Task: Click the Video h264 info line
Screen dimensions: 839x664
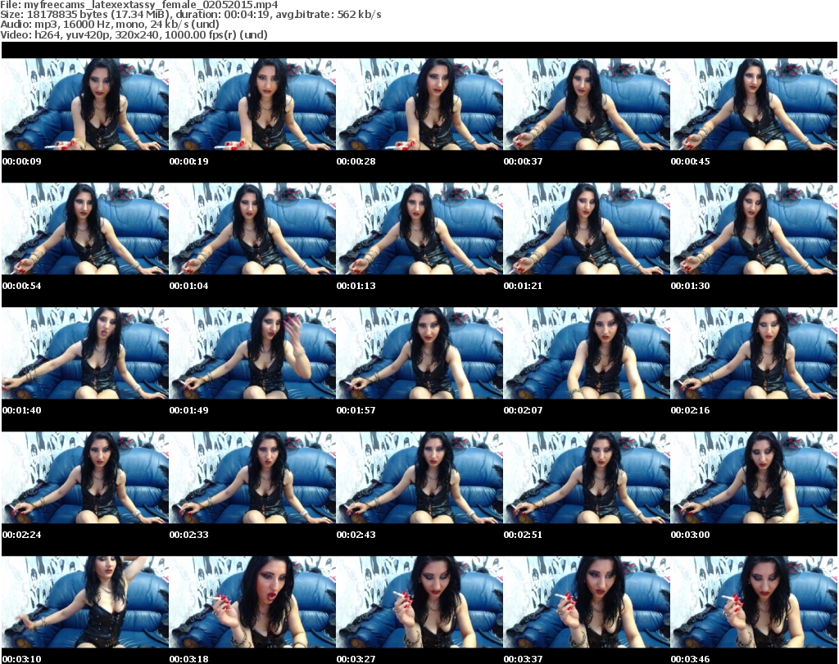Action: coord(134,34)
